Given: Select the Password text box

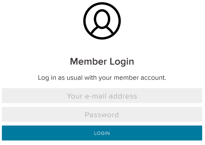Looking at the screenshot, I should coord(102,114).
